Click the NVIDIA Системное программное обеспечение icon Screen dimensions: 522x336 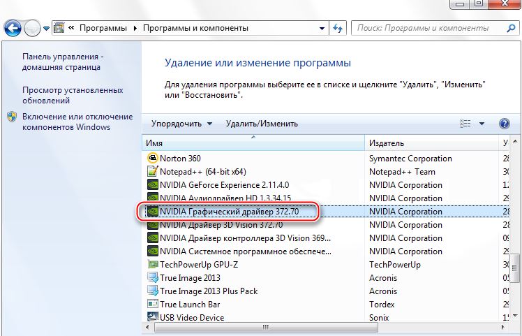[152, 251]
